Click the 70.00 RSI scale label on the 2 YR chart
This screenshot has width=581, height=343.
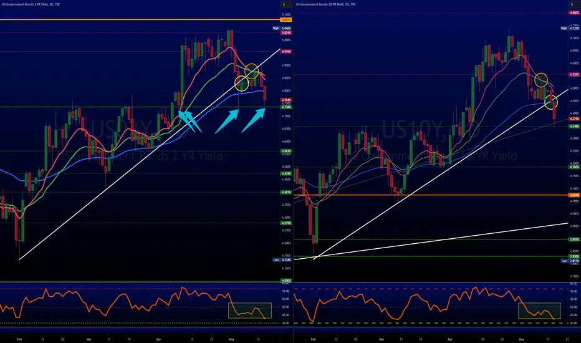(x=286, y=291)
